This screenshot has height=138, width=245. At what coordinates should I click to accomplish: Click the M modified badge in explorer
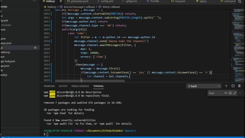[x=35, y=48]
